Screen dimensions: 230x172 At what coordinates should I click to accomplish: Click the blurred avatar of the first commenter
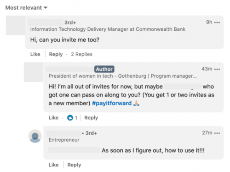(x=16, y=25)
